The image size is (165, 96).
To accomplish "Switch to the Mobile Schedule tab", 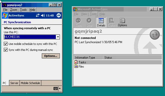I will click(30, 83).
